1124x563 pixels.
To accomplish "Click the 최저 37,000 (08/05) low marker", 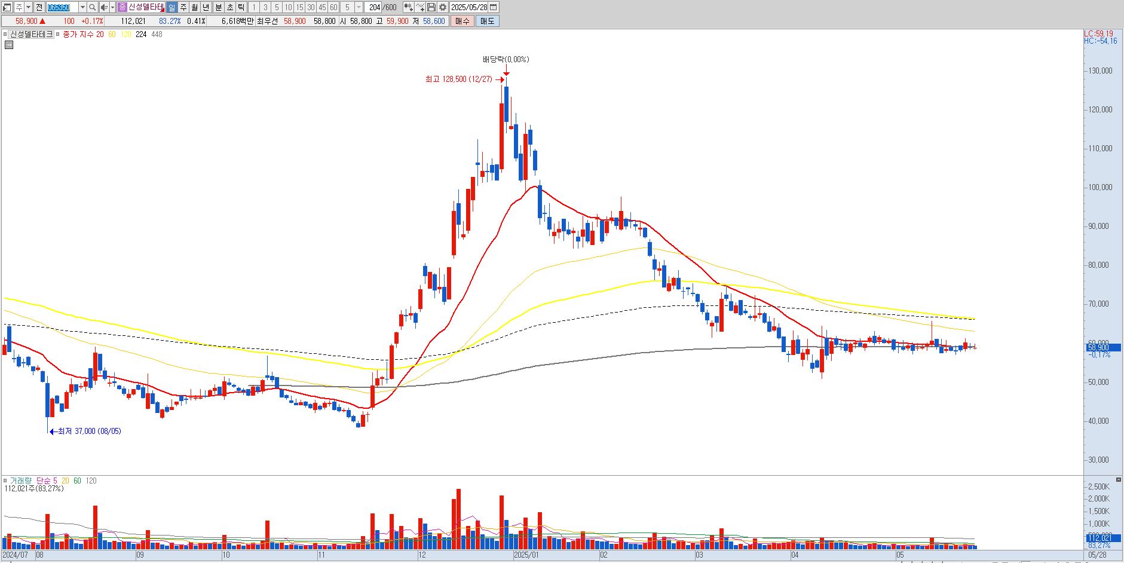I will tap(89, 431).
